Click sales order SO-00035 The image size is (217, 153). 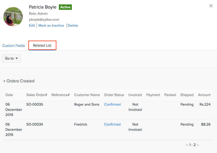[35, 105]
